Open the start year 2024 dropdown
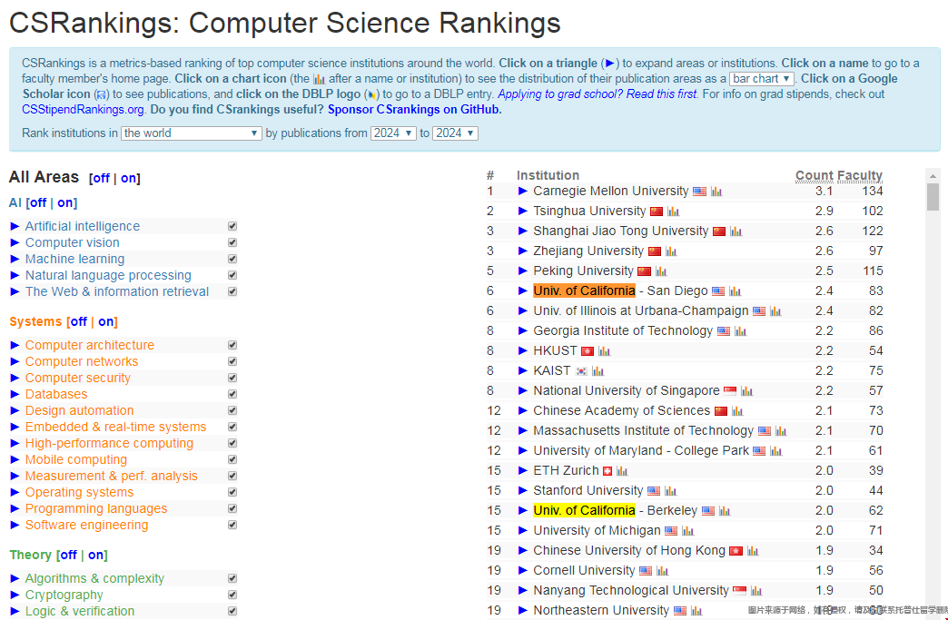This screenshot has width=948, height=620. [x=393, y=133]
